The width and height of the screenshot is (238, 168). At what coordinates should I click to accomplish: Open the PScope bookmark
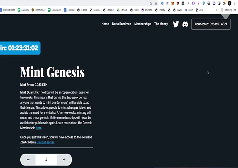[147, 10]
